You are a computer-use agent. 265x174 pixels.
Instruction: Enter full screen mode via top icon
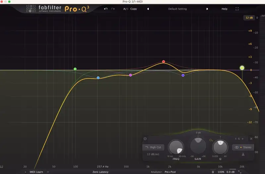click(237, 9)
